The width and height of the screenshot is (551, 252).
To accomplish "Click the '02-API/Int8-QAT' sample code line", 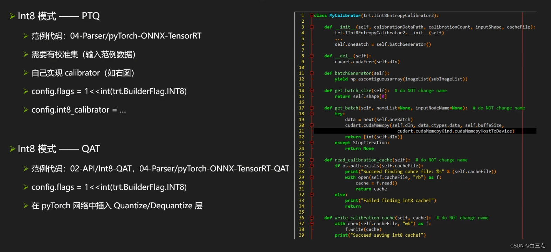I will 160,168.
